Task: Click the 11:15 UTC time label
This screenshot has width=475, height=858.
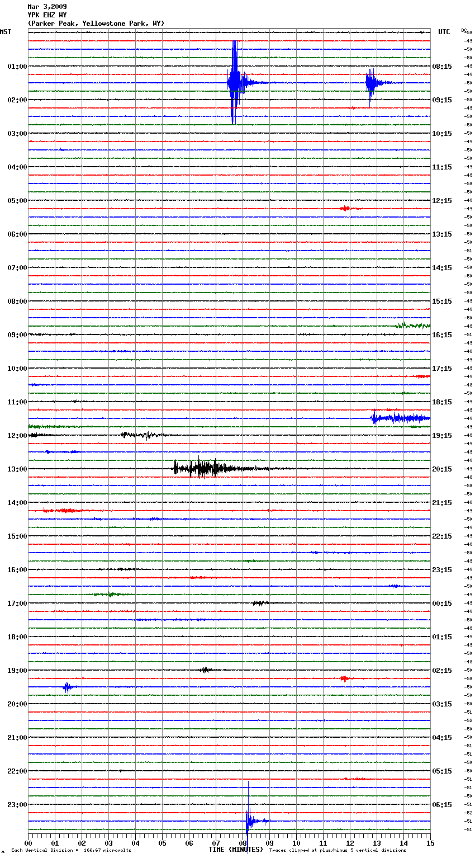Action: coord(442,167)
